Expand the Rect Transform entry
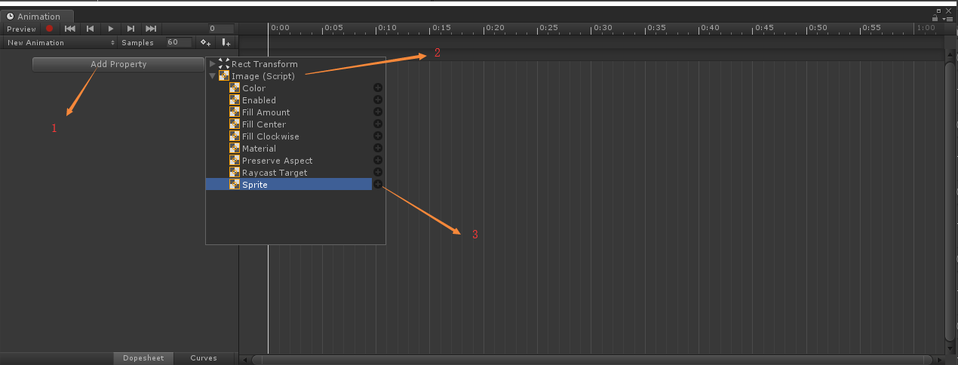Image resolution: width=958 pixels, height=365 pixels. [212, 64]
